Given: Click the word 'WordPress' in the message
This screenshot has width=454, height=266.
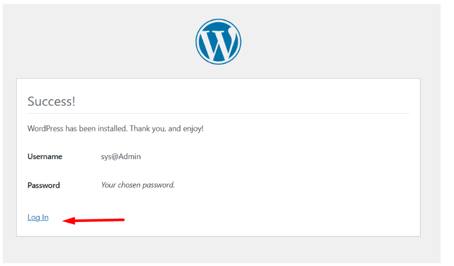Looking at the screenshot, I should pos(46,129).
